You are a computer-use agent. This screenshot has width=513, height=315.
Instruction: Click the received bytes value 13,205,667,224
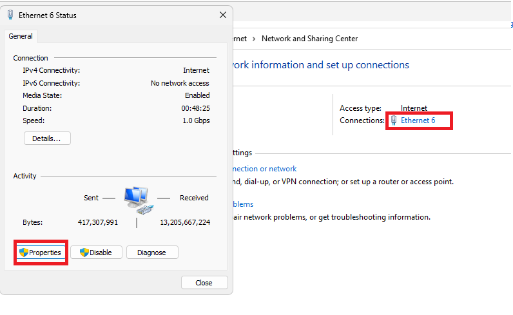tap(185, 222)
